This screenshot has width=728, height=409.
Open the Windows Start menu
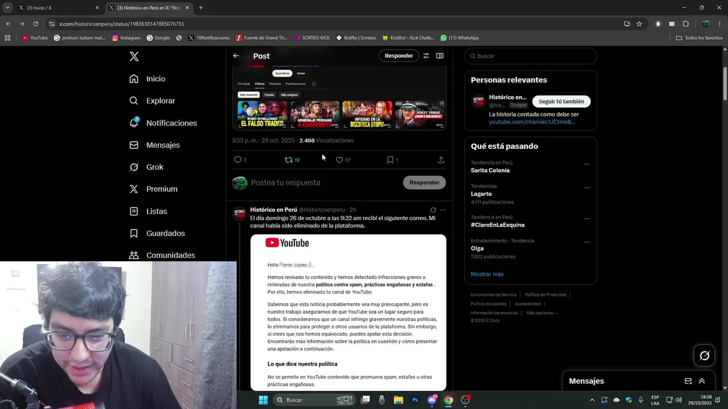tap(263, 400)
